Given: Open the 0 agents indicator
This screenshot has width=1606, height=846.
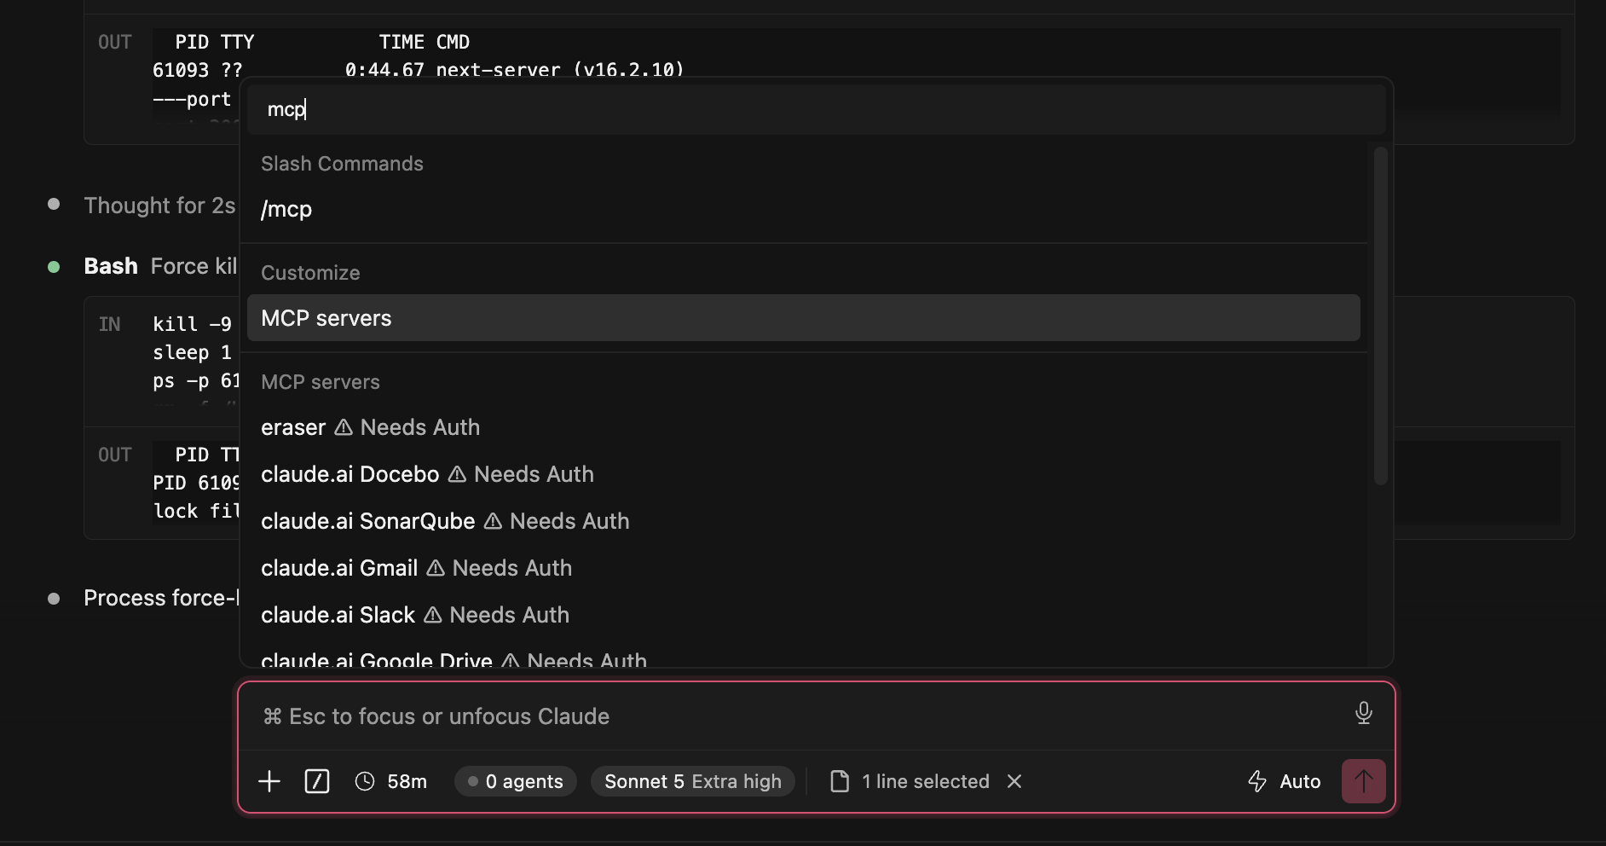Looking at the screenshot, I should coord(516,781).
